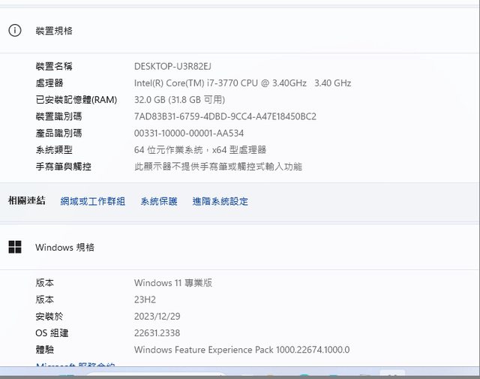
Task: Open the 系統保護 link
Action: (159, 201)
